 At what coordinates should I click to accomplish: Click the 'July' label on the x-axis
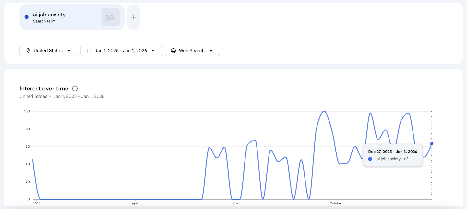click(235, 204)
